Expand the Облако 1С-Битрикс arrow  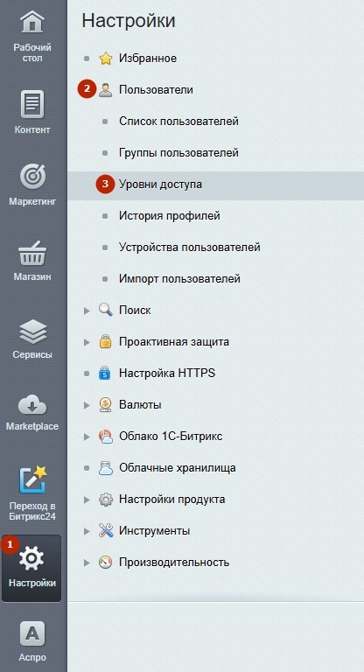[x=87, y=437]
